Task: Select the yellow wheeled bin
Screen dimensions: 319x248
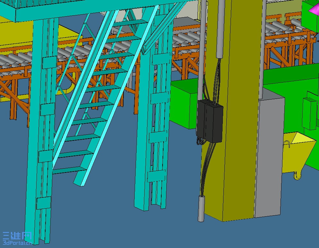Action: tap(299, 156)
